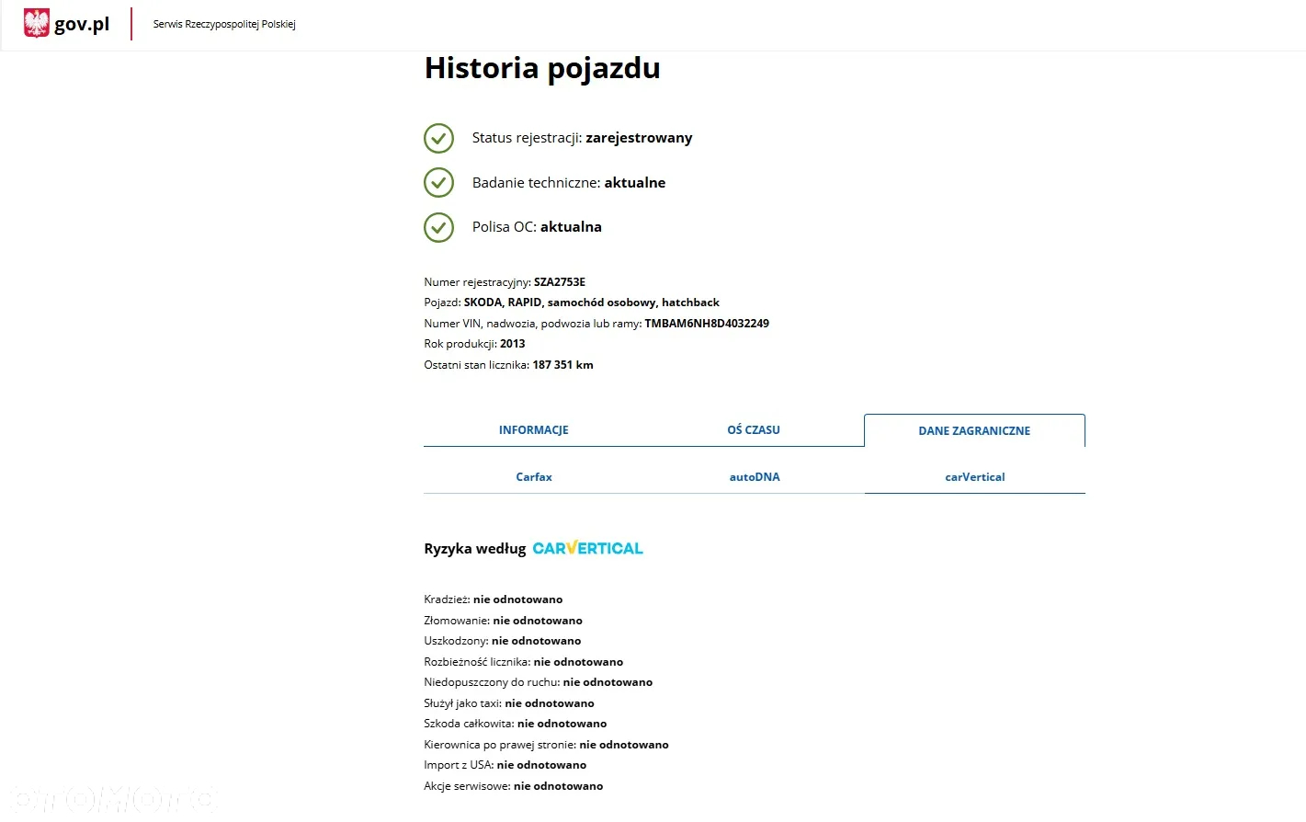The height and width of the screenshot is (822, 1306).
Task: Click the Uszkodzony risk row
Action: [503, 641]
